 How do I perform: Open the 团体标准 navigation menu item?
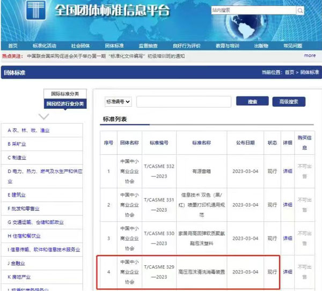(x=114, y=46)
